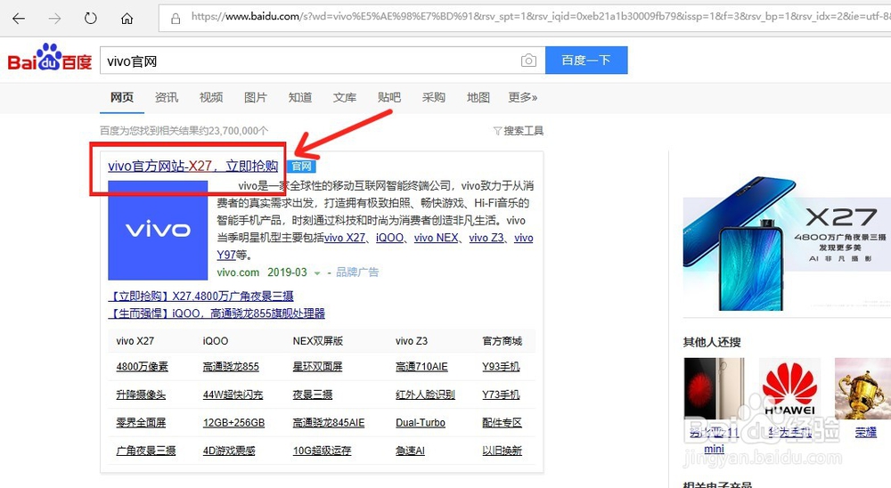Viewport: 891px width, 488px height.
Task: Switch to the 知道 tab
Action: (x=300, y=98)
